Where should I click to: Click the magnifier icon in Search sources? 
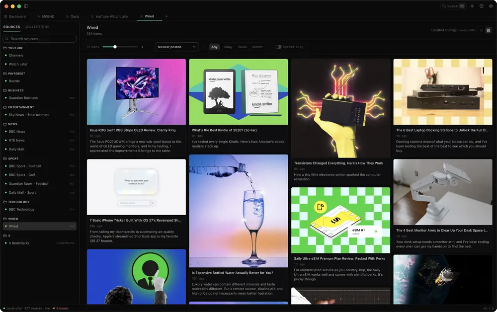coord(7,39)
